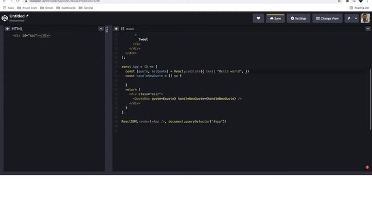
Task: Open the browser extensions puzzle icon
Action: click(x=348, y=1)
